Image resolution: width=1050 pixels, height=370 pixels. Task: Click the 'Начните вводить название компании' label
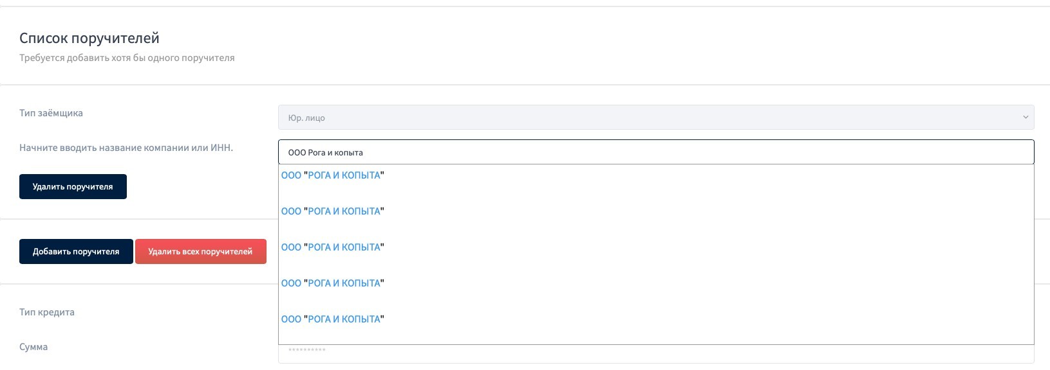point(126,148)
